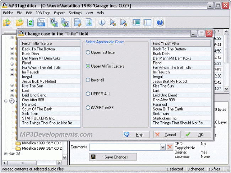Image resolution: width=231 pixels, height=173 pixels.
Task: Open the ID3 Tags menu
Action: [x=43, y=13]
